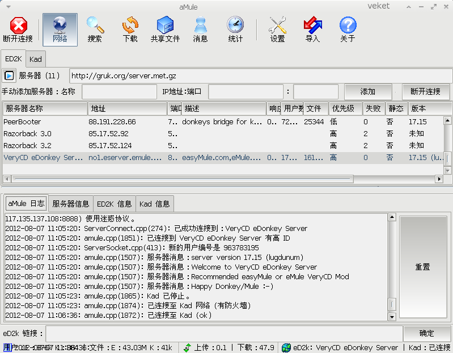Open the ED2K 信息 tab
453x353 pixels.
pos(115,204)
